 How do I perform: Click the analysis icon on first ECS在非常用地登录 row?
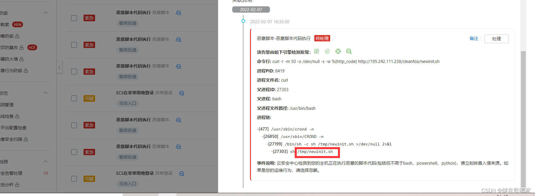(x=182, y=93)
